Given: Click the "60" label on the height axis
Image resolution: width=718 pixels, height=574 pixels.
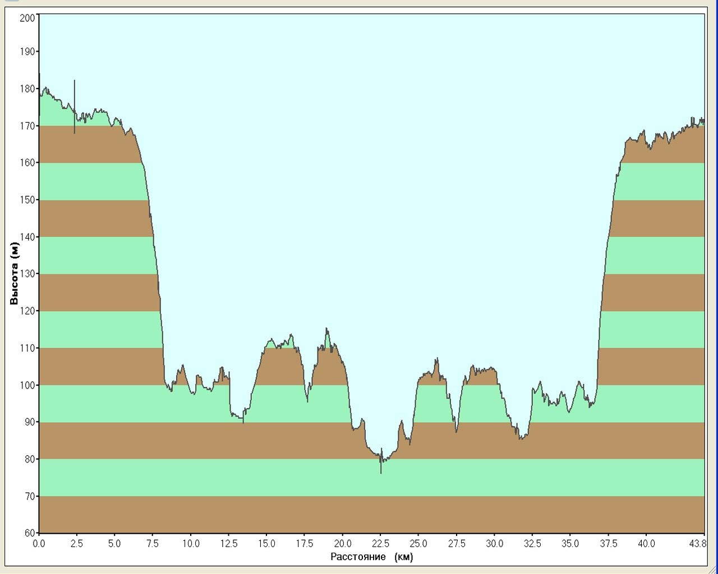Looking at the screenshot, I should [x=29, y=533].
